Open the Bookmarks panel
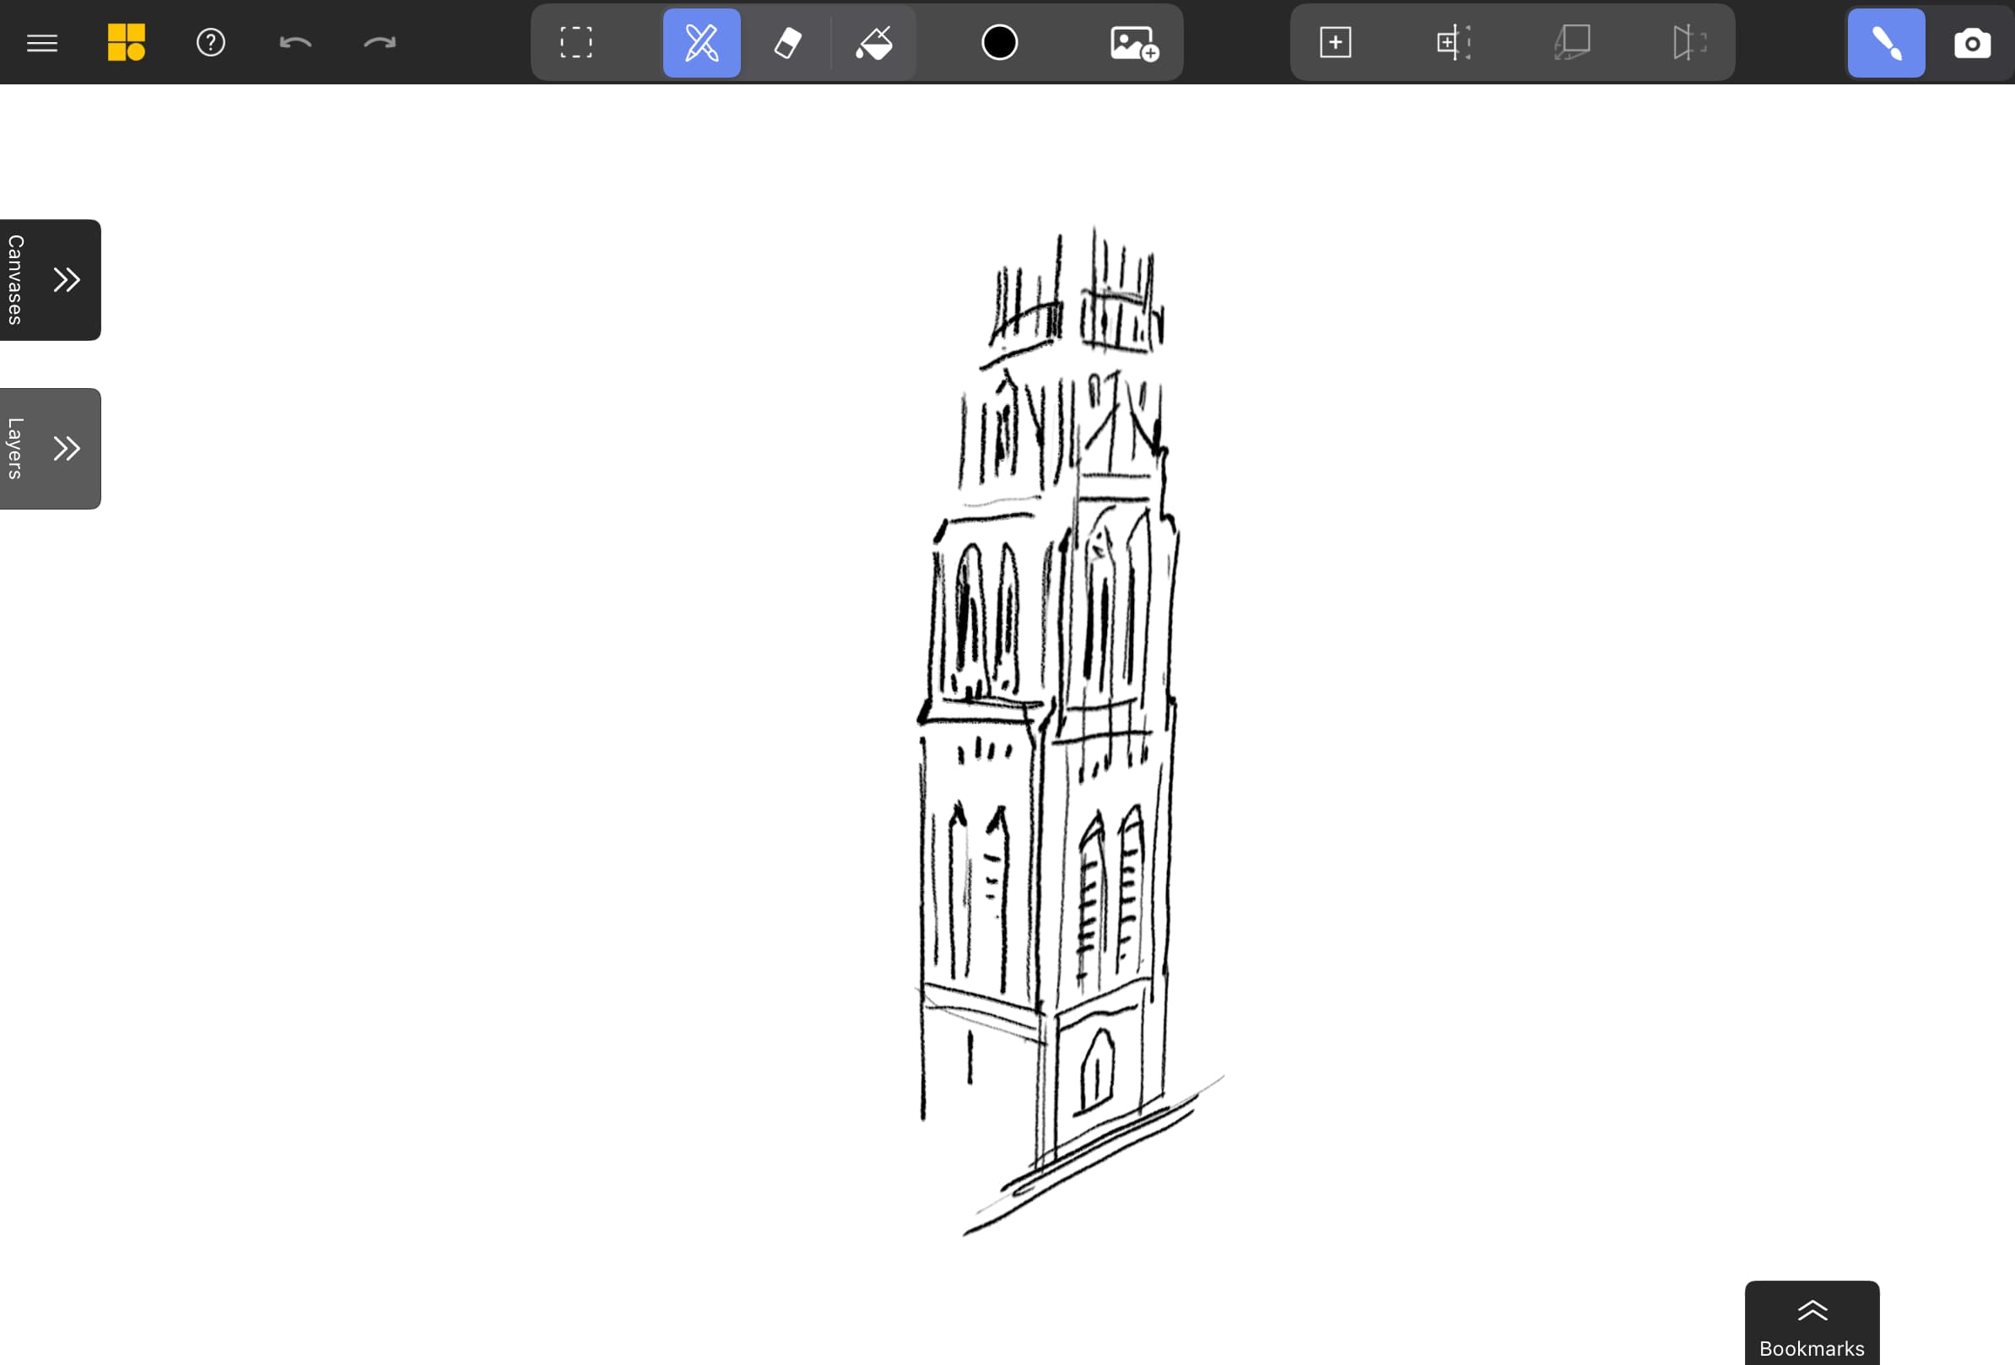This screenshot has width=2015, height=1365. (1812, 1324)
